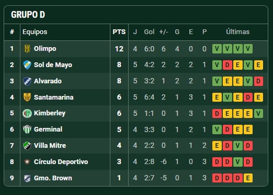Click the Germinal team crest icon

coord(27,129)
